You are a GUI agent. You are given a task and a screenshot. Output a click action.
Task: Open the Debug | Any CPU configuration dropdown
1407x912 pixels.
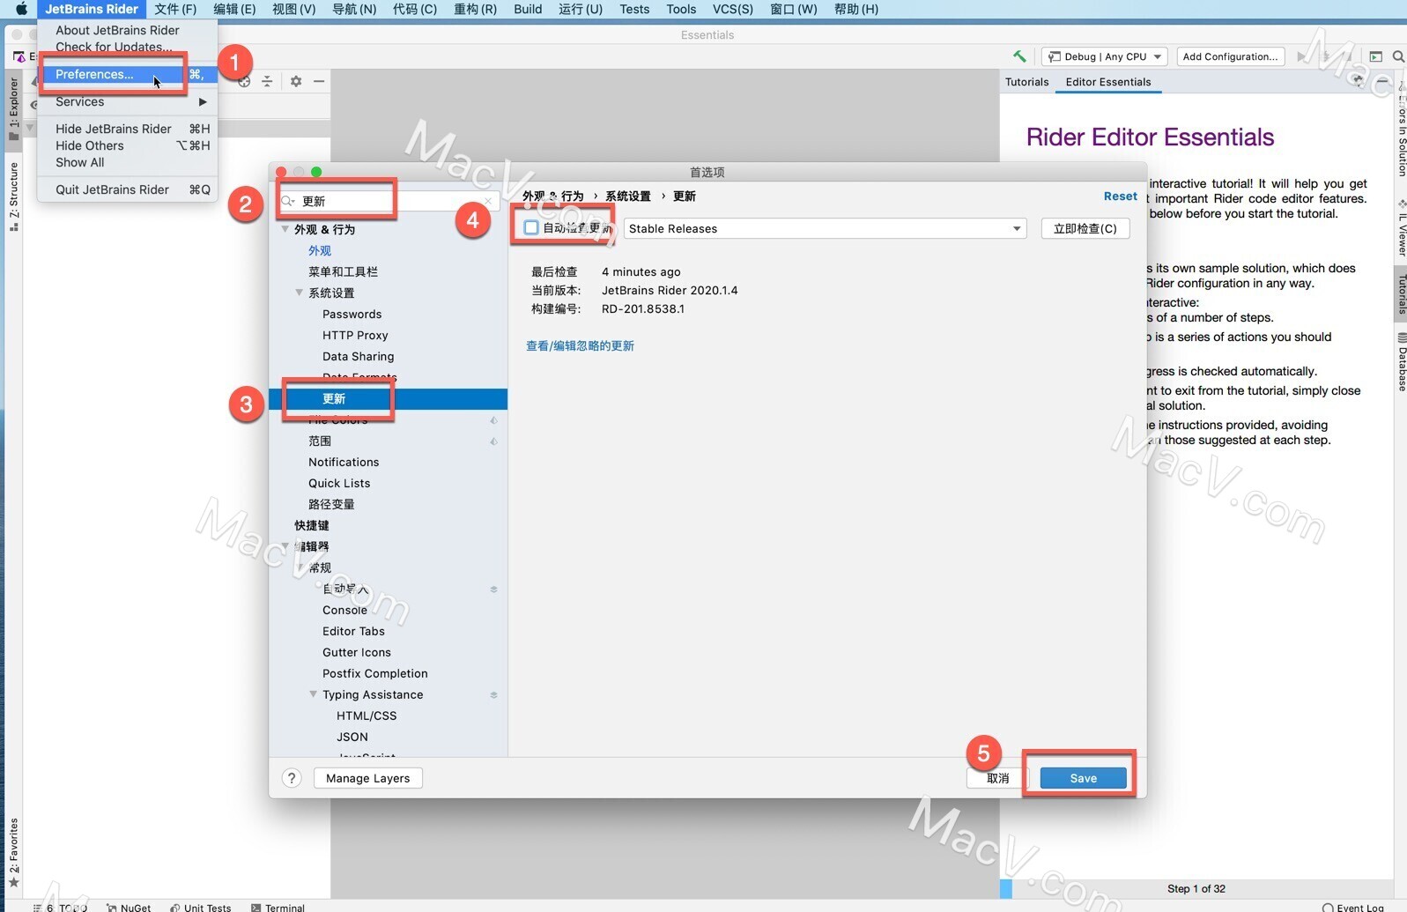click(x=1105, y=56)
